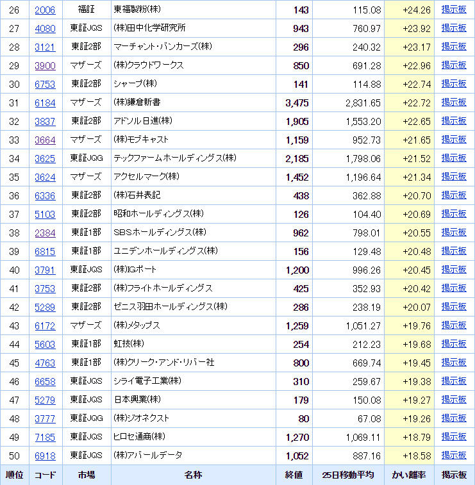The width and height of the screenshot is (475, 485).
Task: Click deviation rate +24.26 cell
Action: [x=410, y=10]
